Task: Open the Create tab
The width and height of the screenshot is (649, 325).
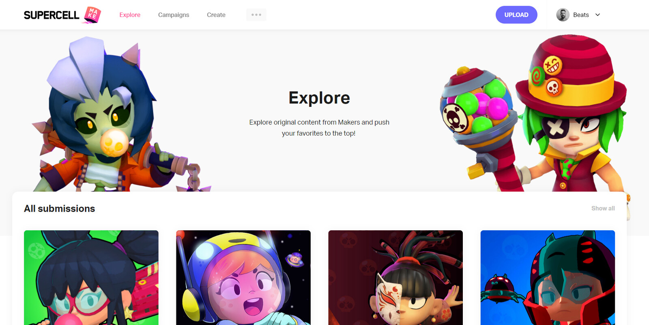Action: [x=216, y=15]
